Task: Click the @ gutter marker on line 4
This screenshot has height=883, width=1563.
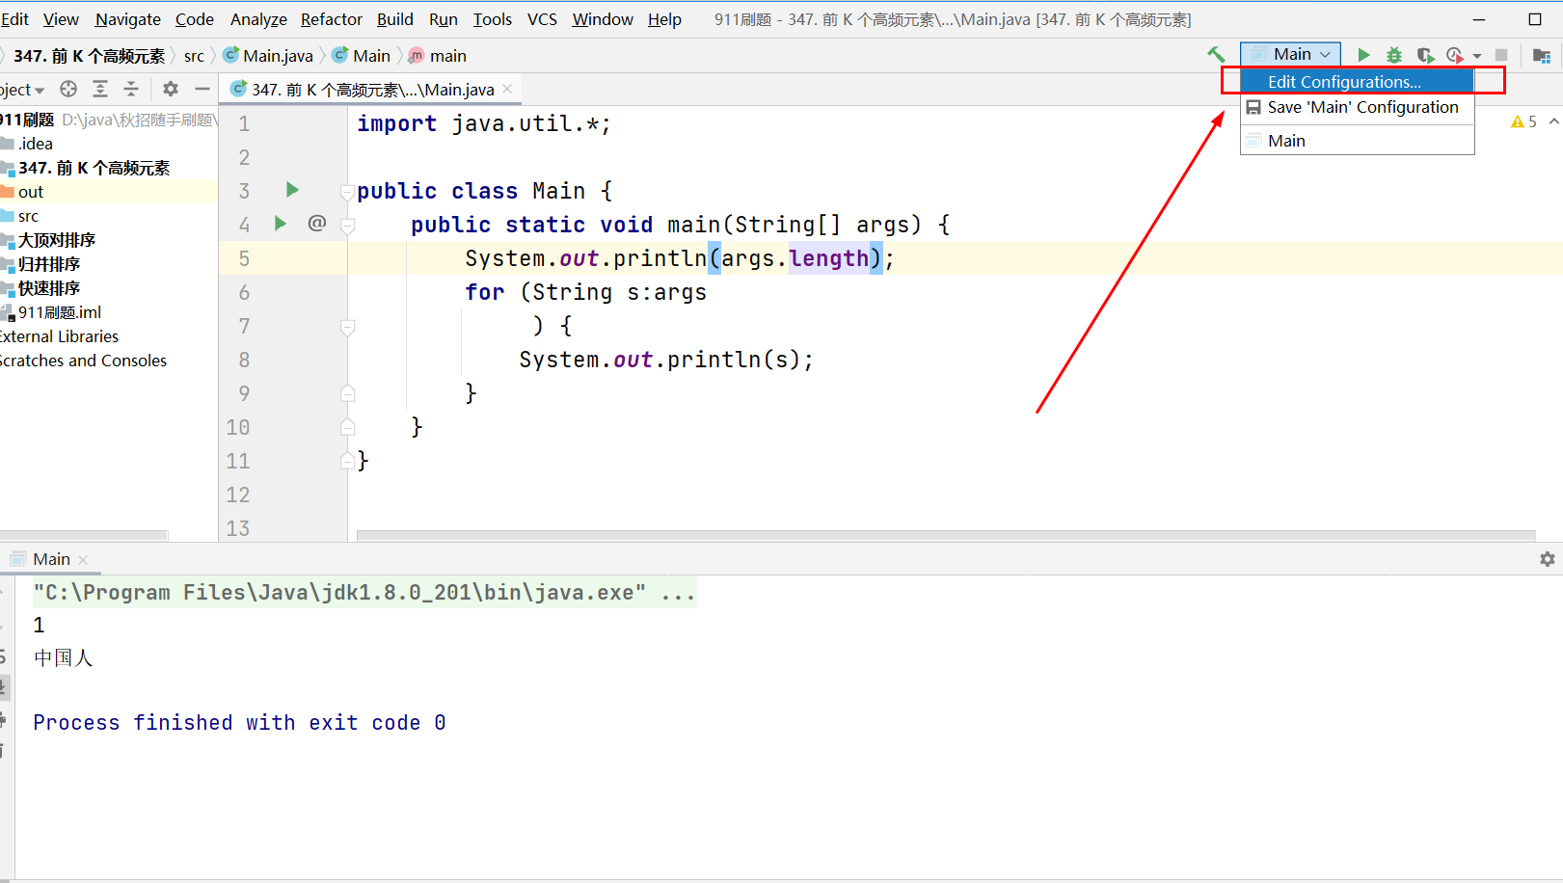Action: coord(317,224)
